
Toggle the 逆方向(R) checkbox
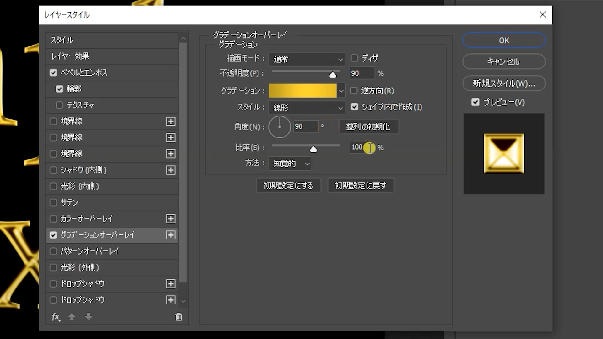[x=354, y=91]
